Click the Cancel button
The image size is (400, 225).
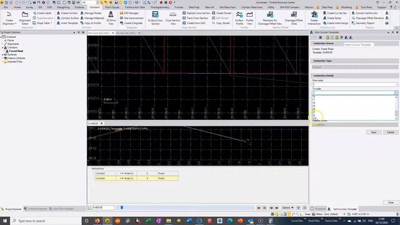390,132
